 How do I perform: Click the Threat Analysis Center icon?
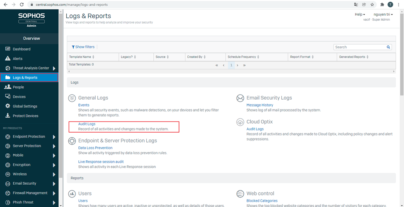point(8,68)
